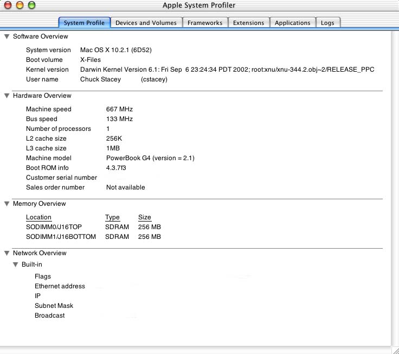Minimize the window with the yellow button
Viewport: 399px width, 354px height.
pyautogui.click(x=20, y=5)
